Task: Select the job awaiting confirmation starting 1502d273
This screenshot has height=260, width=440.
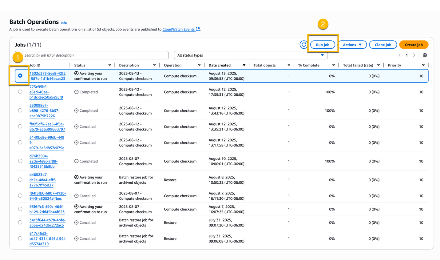Action: 20,75
